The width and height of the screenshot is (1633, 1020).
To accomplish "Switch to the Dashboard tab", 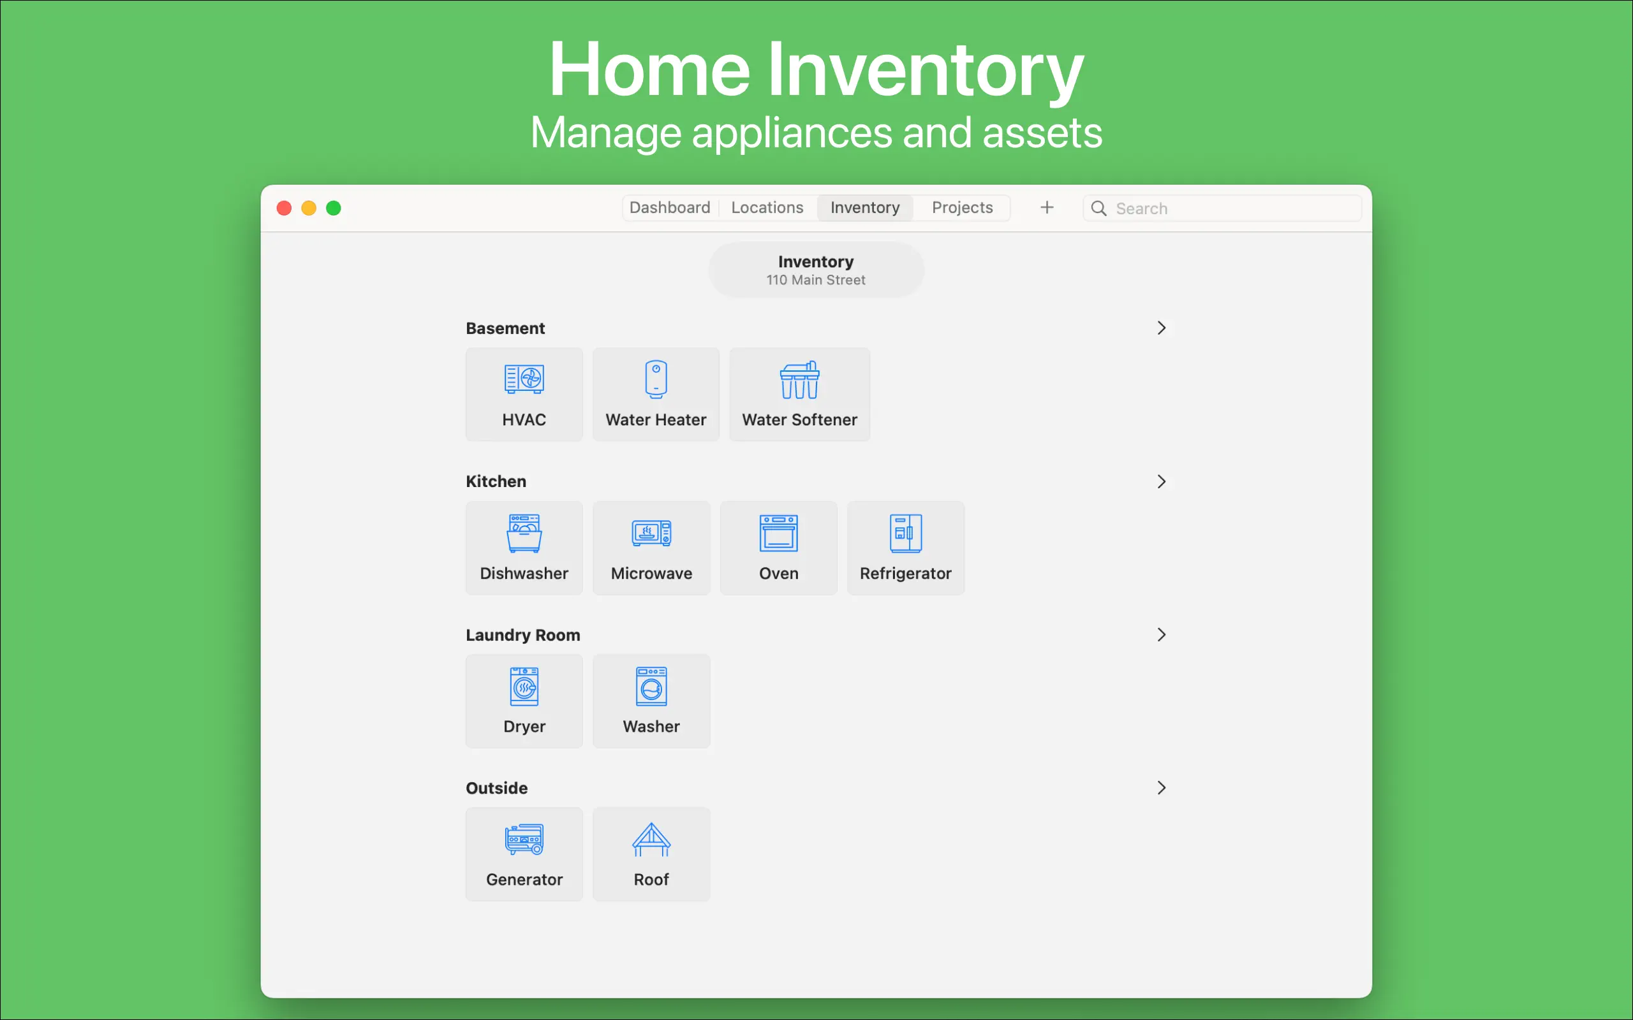I will [x=669, y=208].
